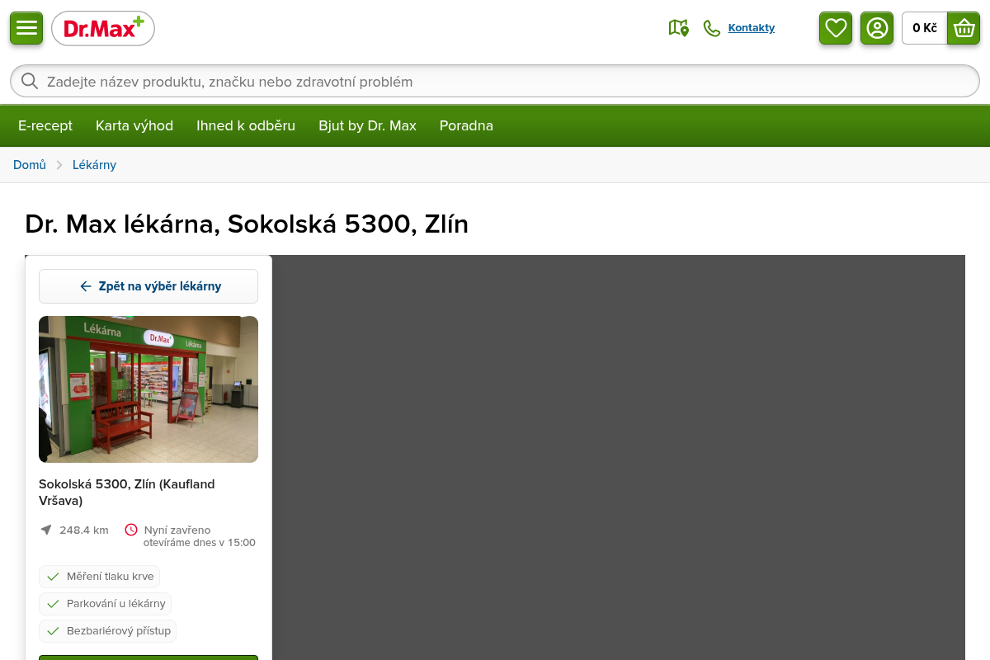Viewport: 990px width, 660px height.
Task: Go to Lékárny breadcrumb
Action: coord(94,165)
